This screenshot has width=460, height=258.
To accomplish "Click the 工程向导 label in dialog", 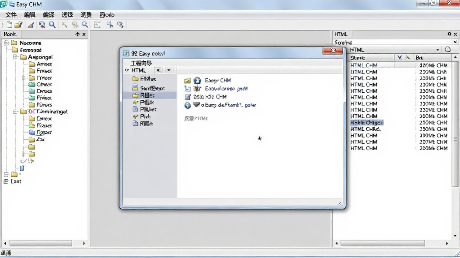I will click(x=141, y=63).
